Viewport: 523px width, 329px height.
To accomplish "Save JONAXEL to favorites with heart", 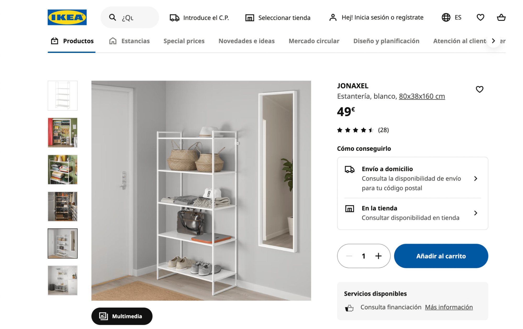I will 479,89.
